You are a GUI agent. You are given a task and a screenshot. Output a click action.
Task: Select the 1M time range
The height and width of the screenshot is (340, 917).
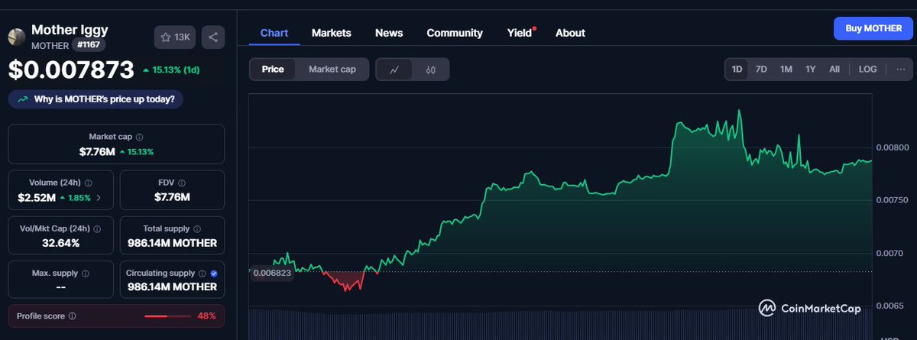(786, 69)
